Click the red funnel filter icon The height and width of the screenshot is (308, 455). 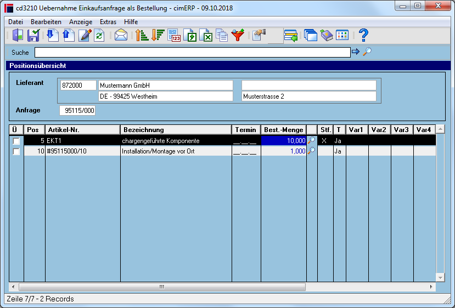click(x=238, y=36)
